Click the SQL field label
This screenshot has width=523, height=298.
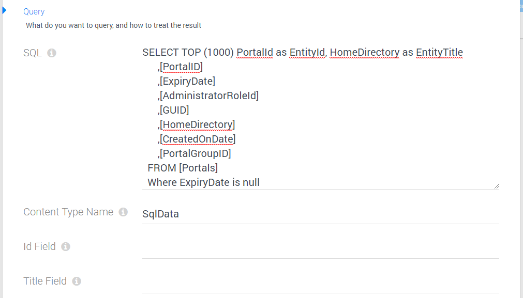[x=33, y=53]
